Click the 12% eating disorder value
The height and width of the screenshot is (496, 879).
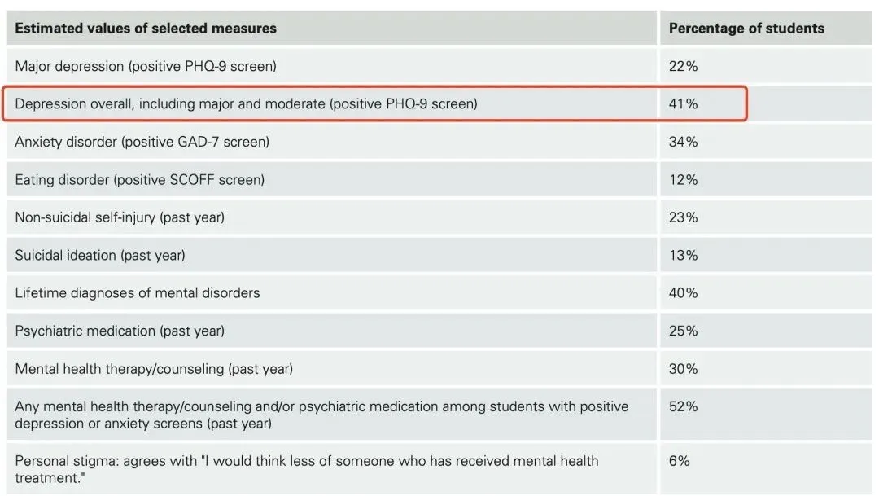(x=683, y=179)
